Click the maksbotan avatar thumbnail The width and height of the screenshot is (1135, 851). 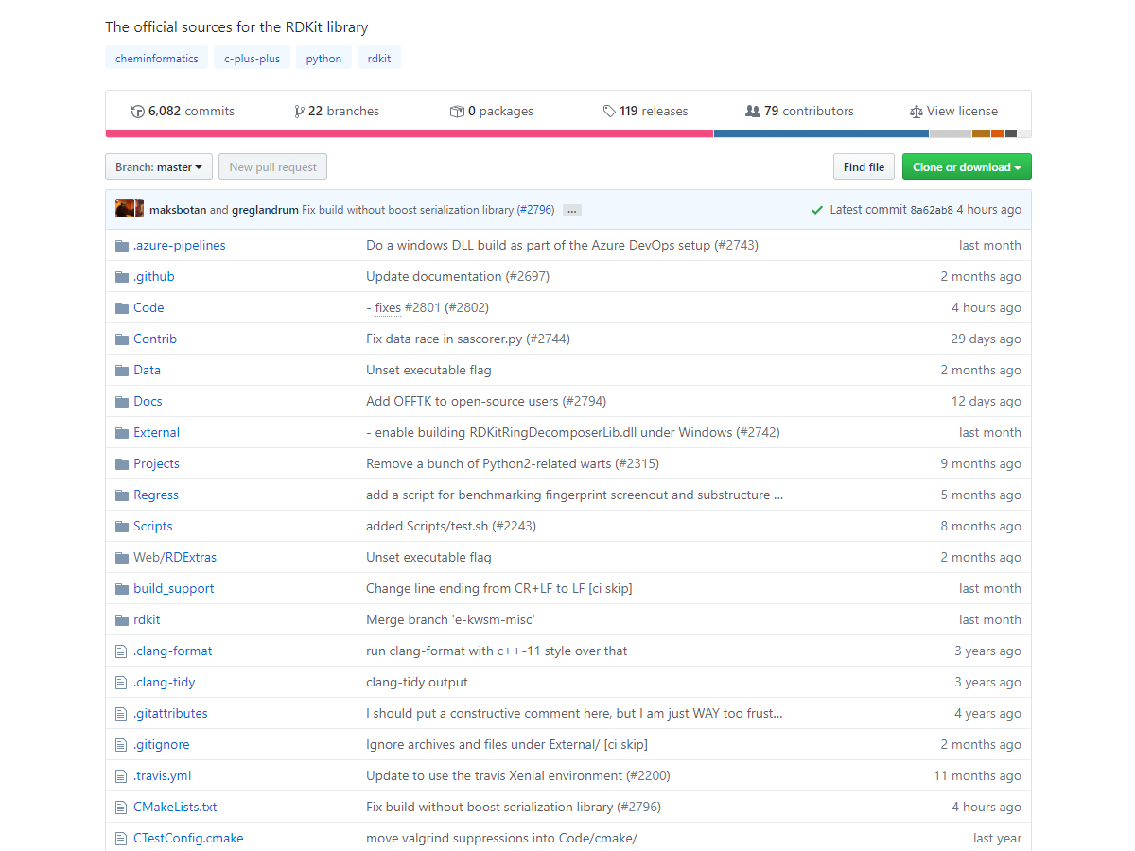[x=123, y=209]
